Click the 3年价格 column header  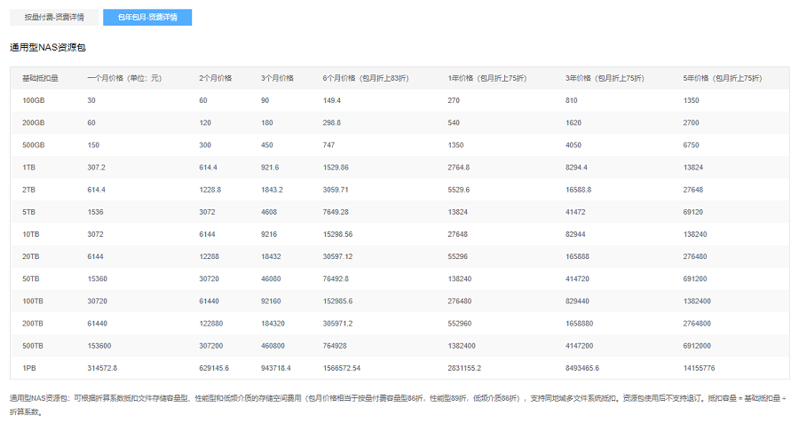point(605,78)
